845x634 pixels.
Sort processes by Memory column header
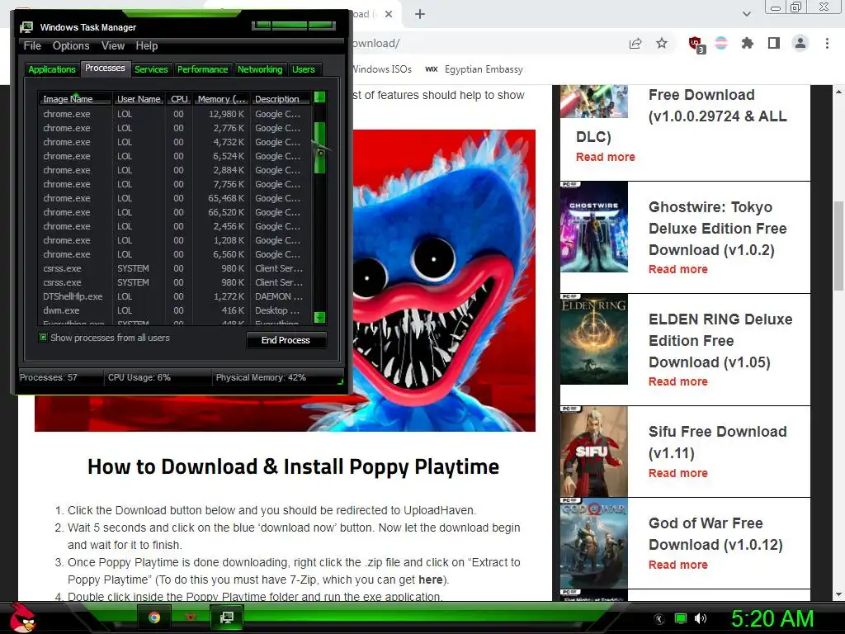tap(221, 99)
